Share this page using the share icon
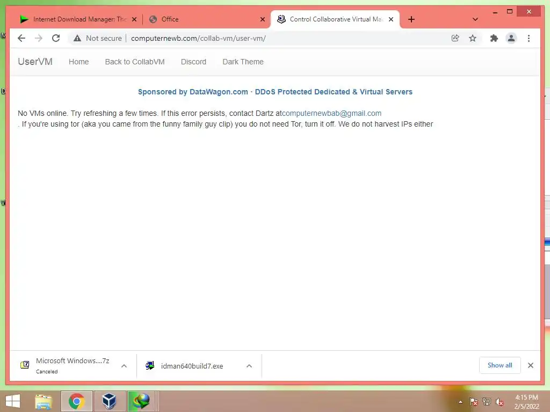 point(455,38)
